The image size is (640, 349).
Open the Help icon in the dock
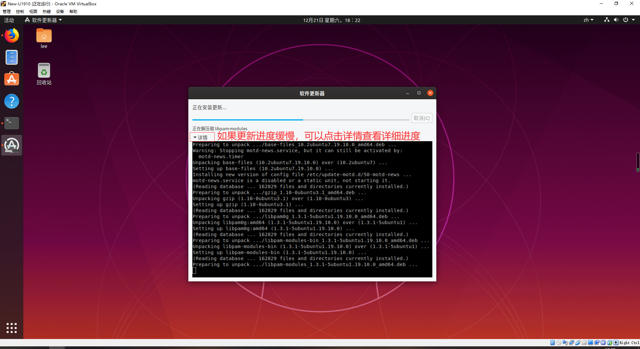click(12, 101)
